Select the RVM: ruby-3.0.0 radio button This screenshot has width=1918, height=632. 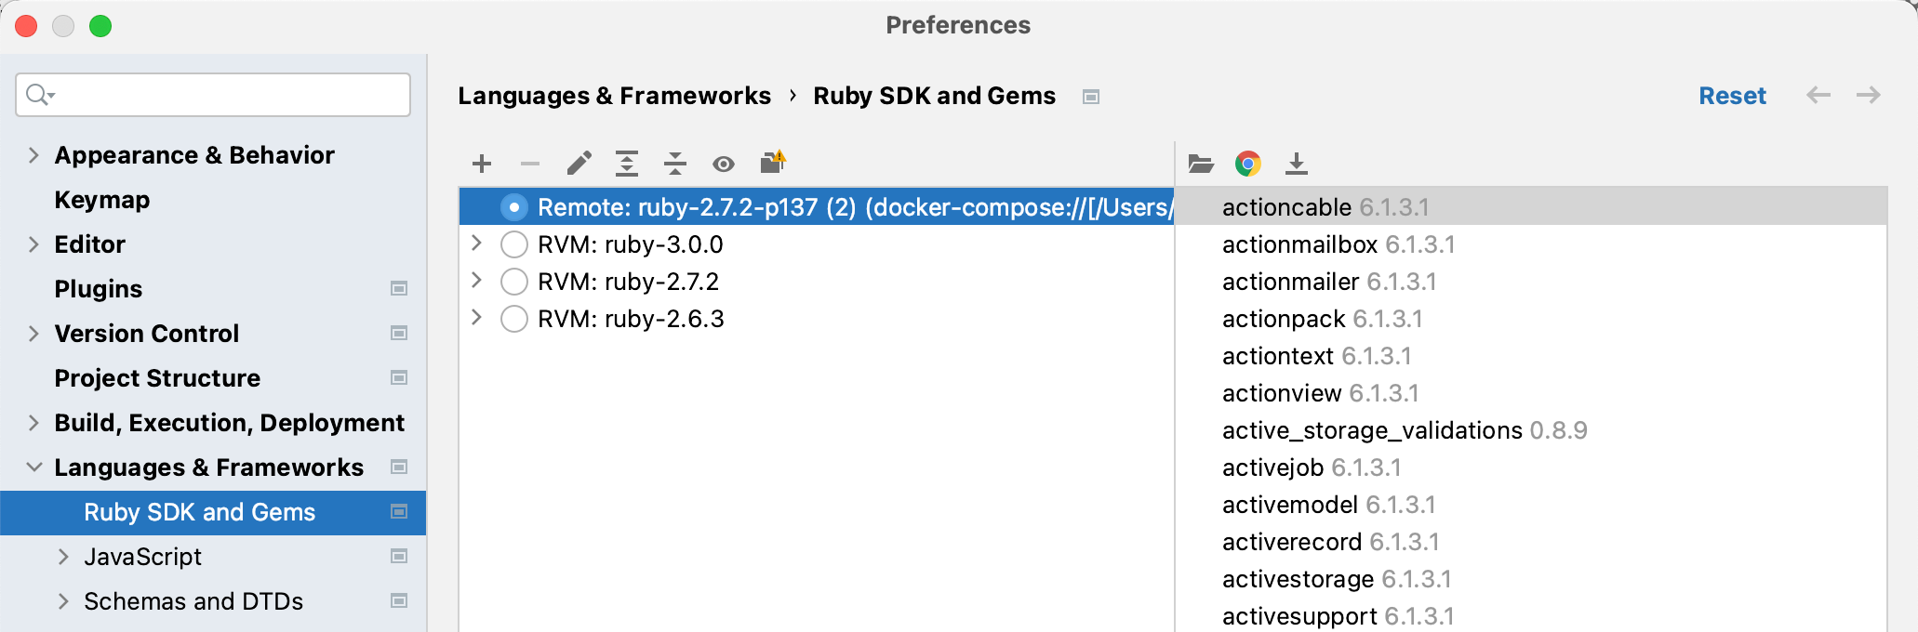click(x=513, y=244)
